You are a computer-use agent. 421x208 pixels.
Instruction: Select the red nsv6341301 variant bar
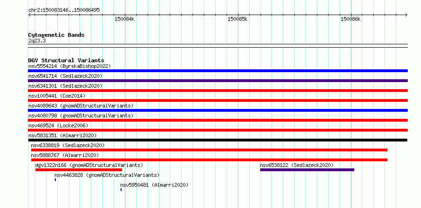pyautogui.click(x=218, y=91)
